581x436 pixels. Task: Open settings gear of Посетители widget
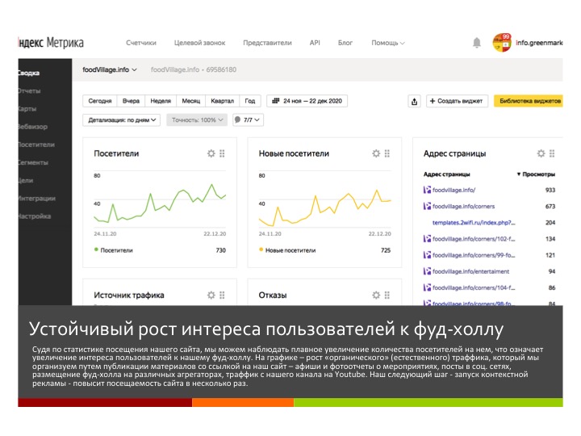pos(211,153)
